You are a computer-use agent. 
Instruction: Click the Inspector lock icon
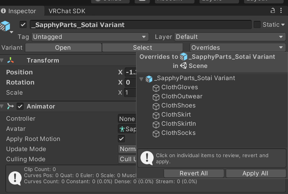pyautogui.click(x=273, y=11)
